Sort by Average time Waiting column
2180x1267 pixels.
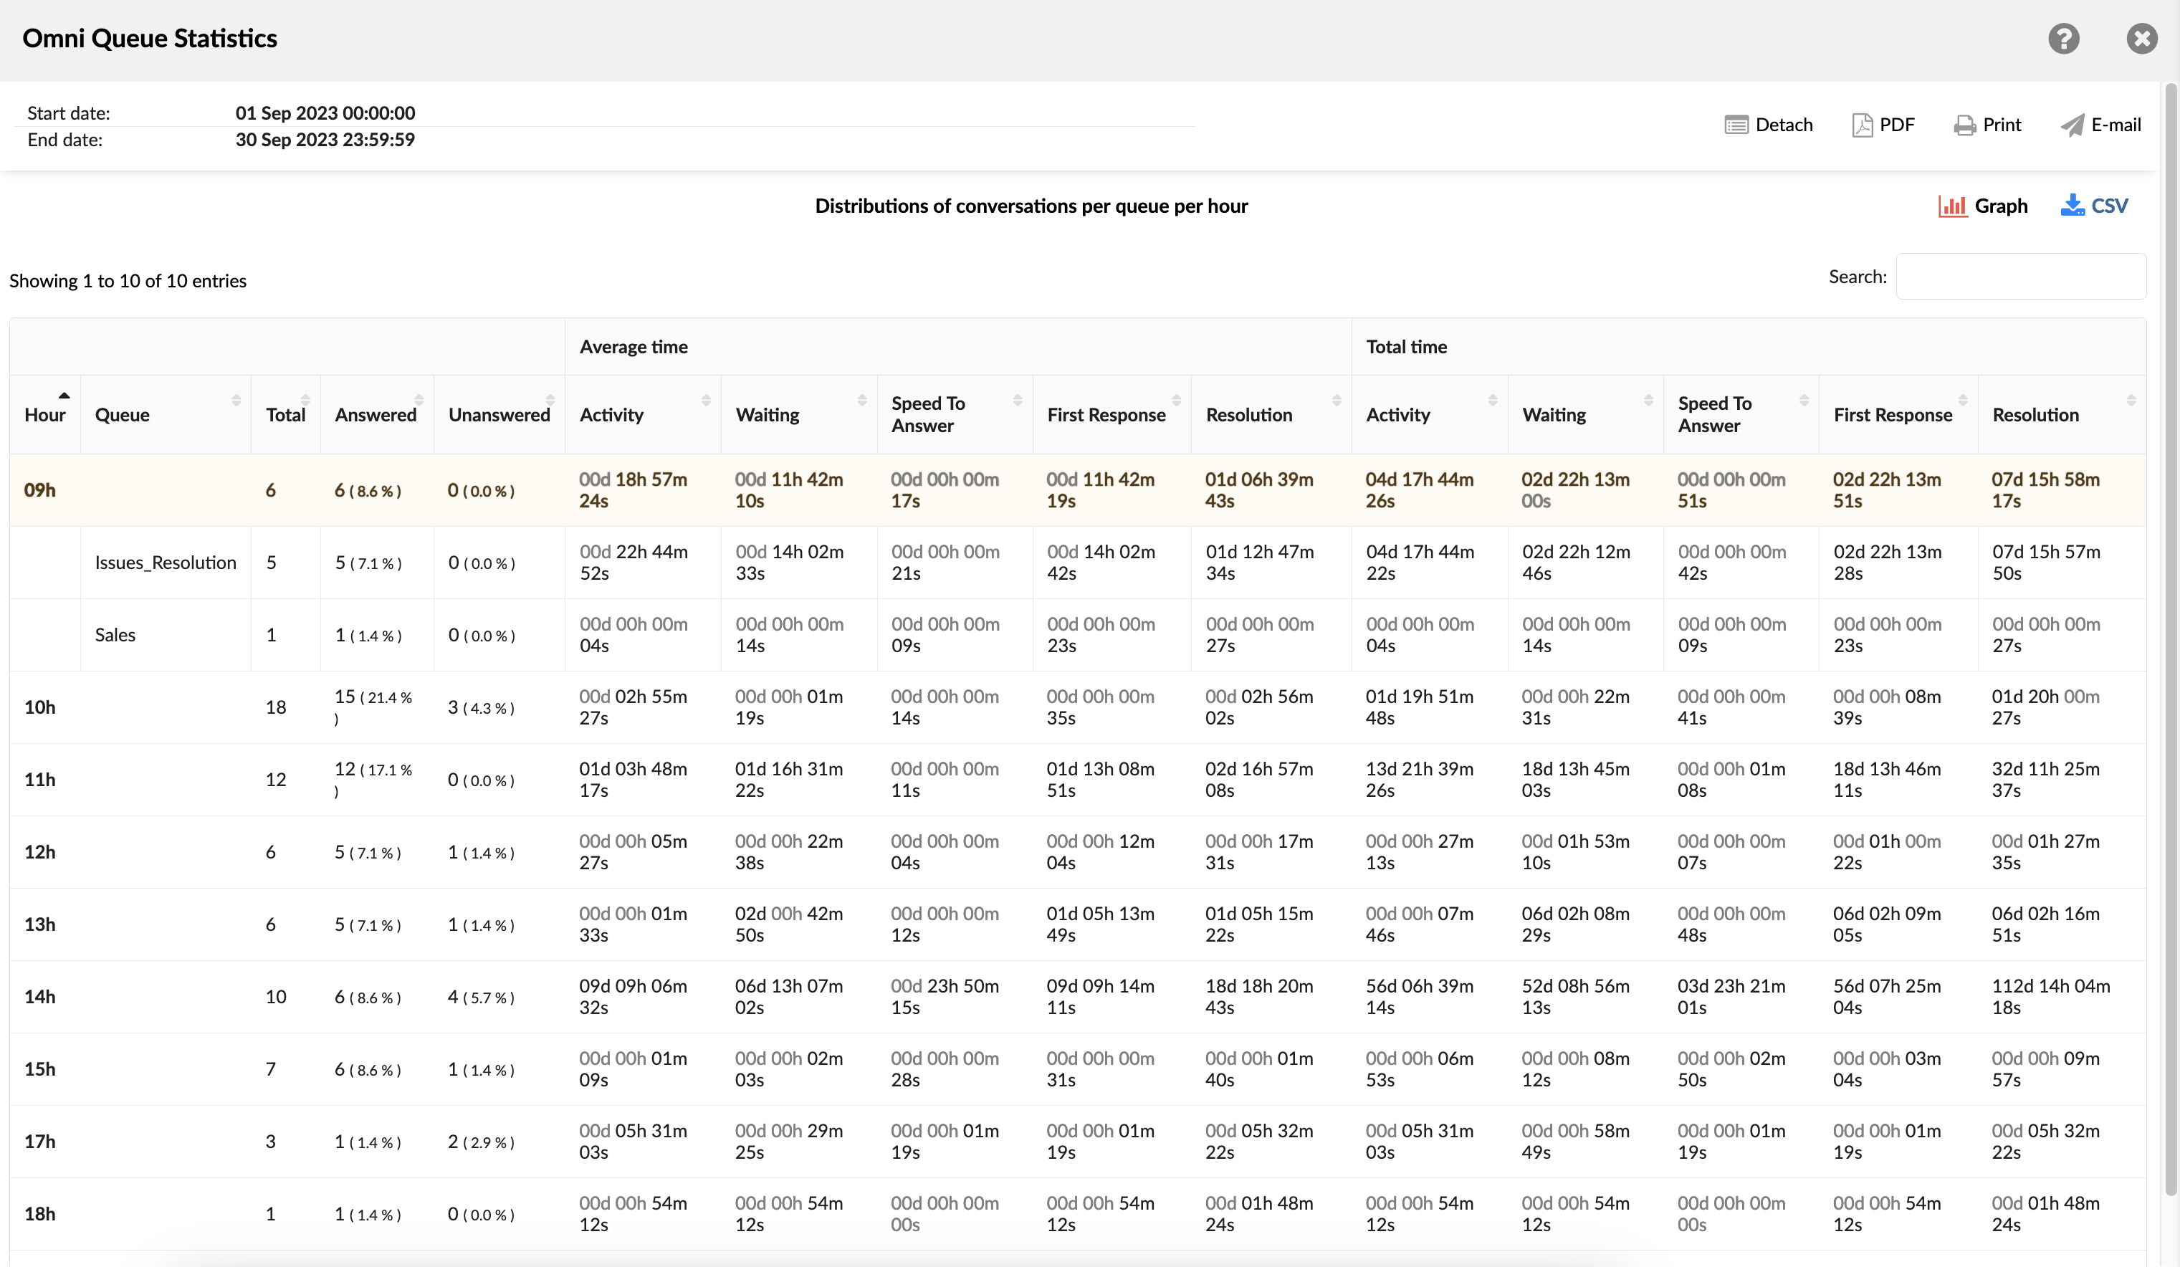(x=798, y=414)
